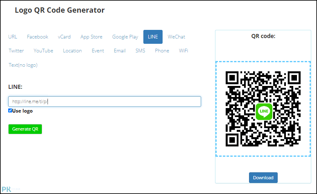Select the vCard tab

(x=64, y=37)
